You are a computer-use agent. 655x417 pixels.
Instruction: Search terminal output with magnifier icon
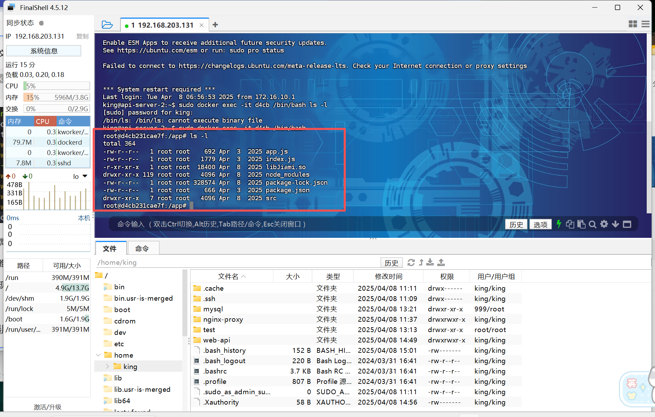pos(593,224)
